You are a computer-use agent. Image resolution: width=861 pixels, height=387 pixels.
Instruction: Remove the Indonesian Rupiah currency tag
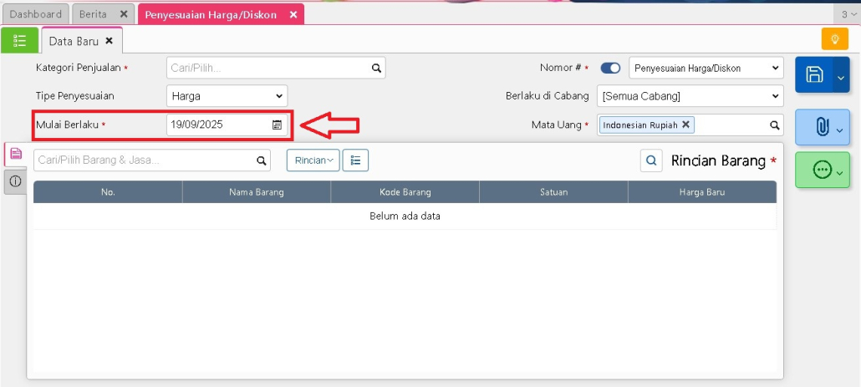pos(685,125)
